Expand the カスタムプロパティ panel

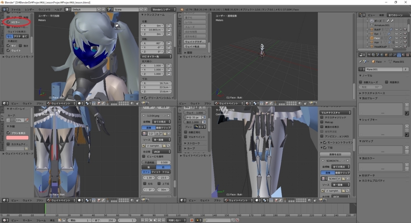coord(372,180)
